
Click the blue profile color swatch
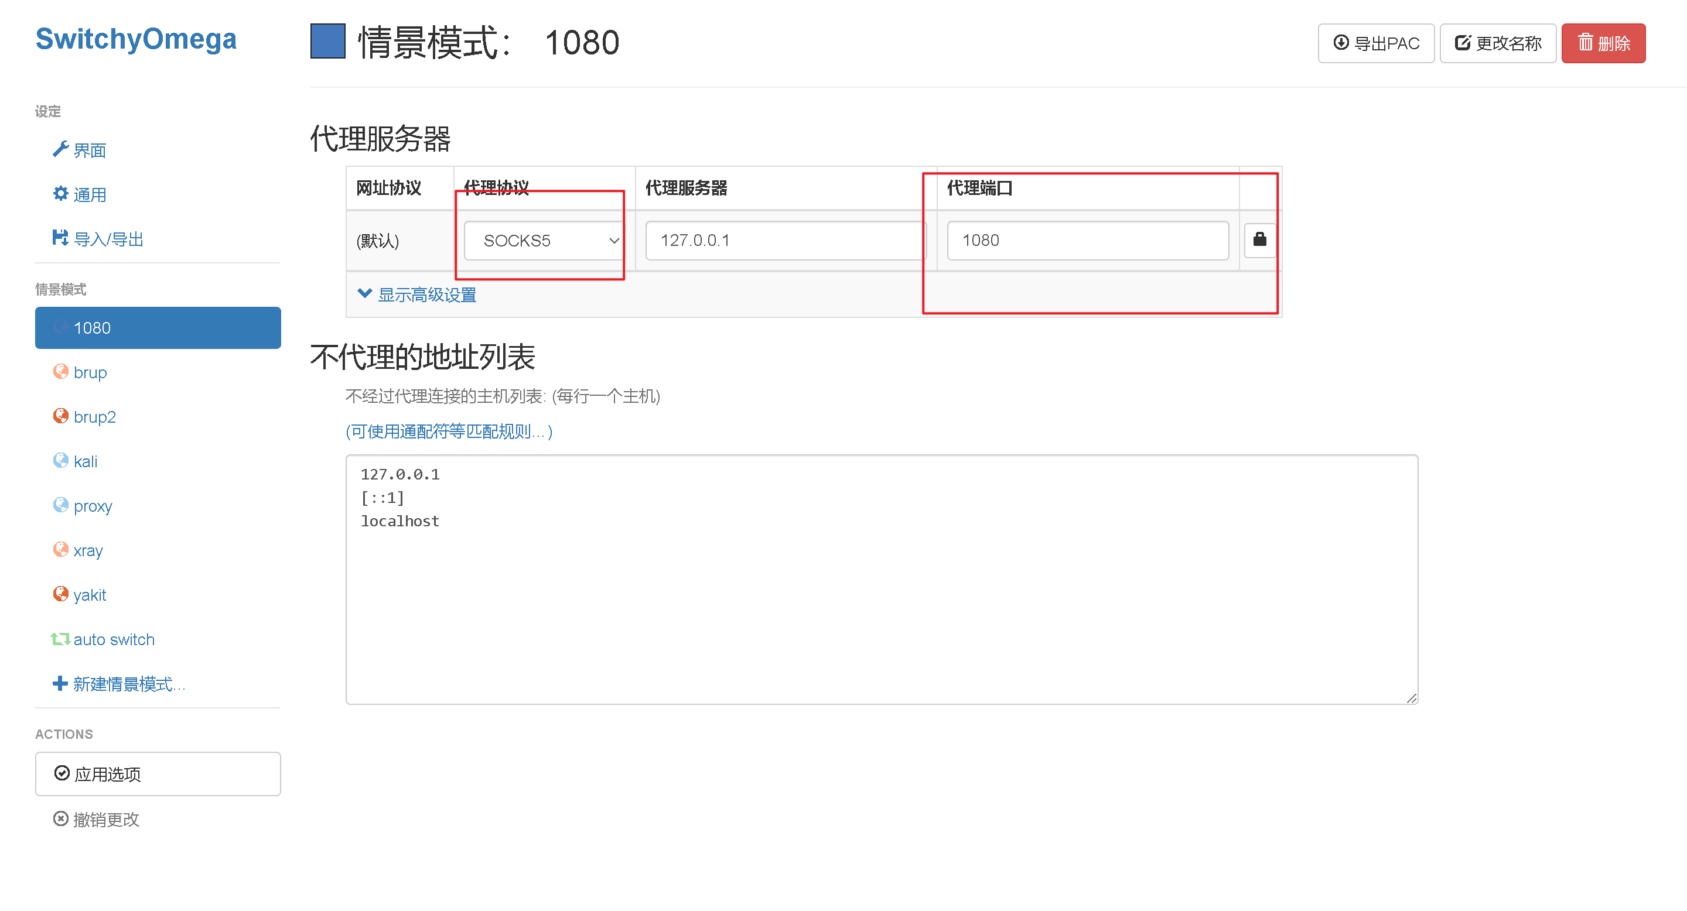point(327,41)
